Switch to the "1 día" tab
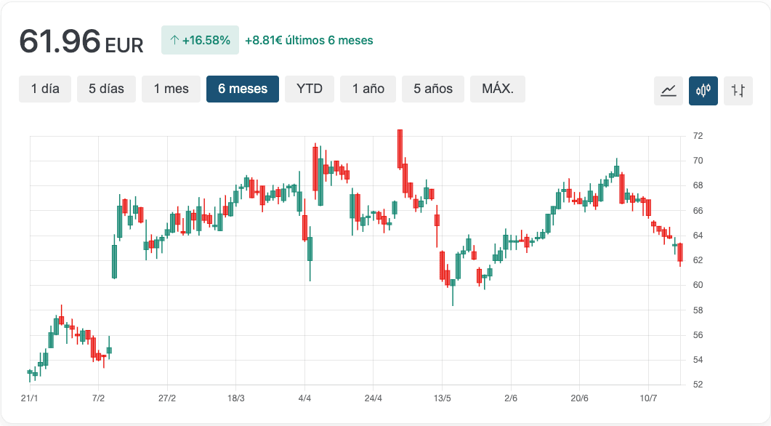 click(44, 89)
